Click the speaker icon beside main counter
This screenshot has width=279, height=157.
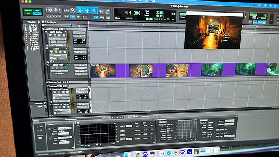point(173,14)
